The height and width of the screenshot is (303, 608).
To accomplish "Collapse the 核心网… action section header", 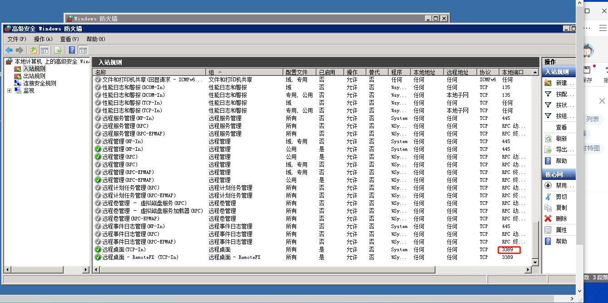I will click(559, 174).
